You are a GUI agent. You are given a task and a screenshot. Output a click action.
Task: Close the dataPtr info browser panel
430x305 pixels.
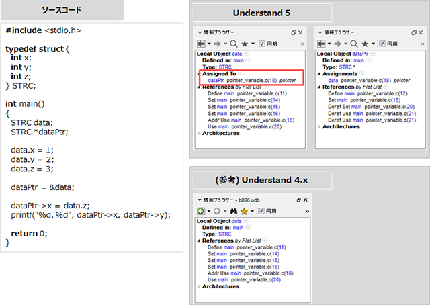[x=421, y=32]
